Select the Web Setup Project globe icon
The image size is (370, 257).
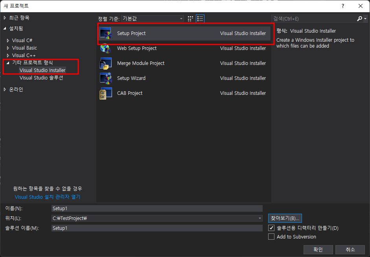click(106, 48)
